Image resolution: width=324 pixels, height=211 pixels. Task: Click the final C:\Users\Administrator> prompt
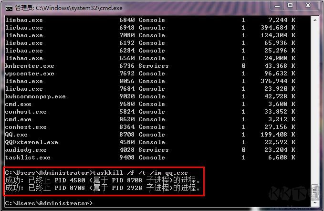(x=49, y=203)
